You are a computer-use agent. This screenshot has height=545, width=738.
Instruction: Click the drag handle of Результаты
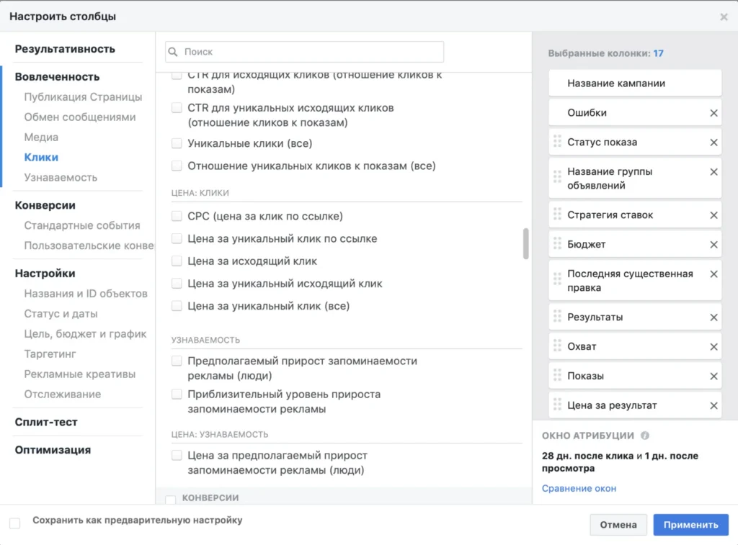(x=557, y=317)
